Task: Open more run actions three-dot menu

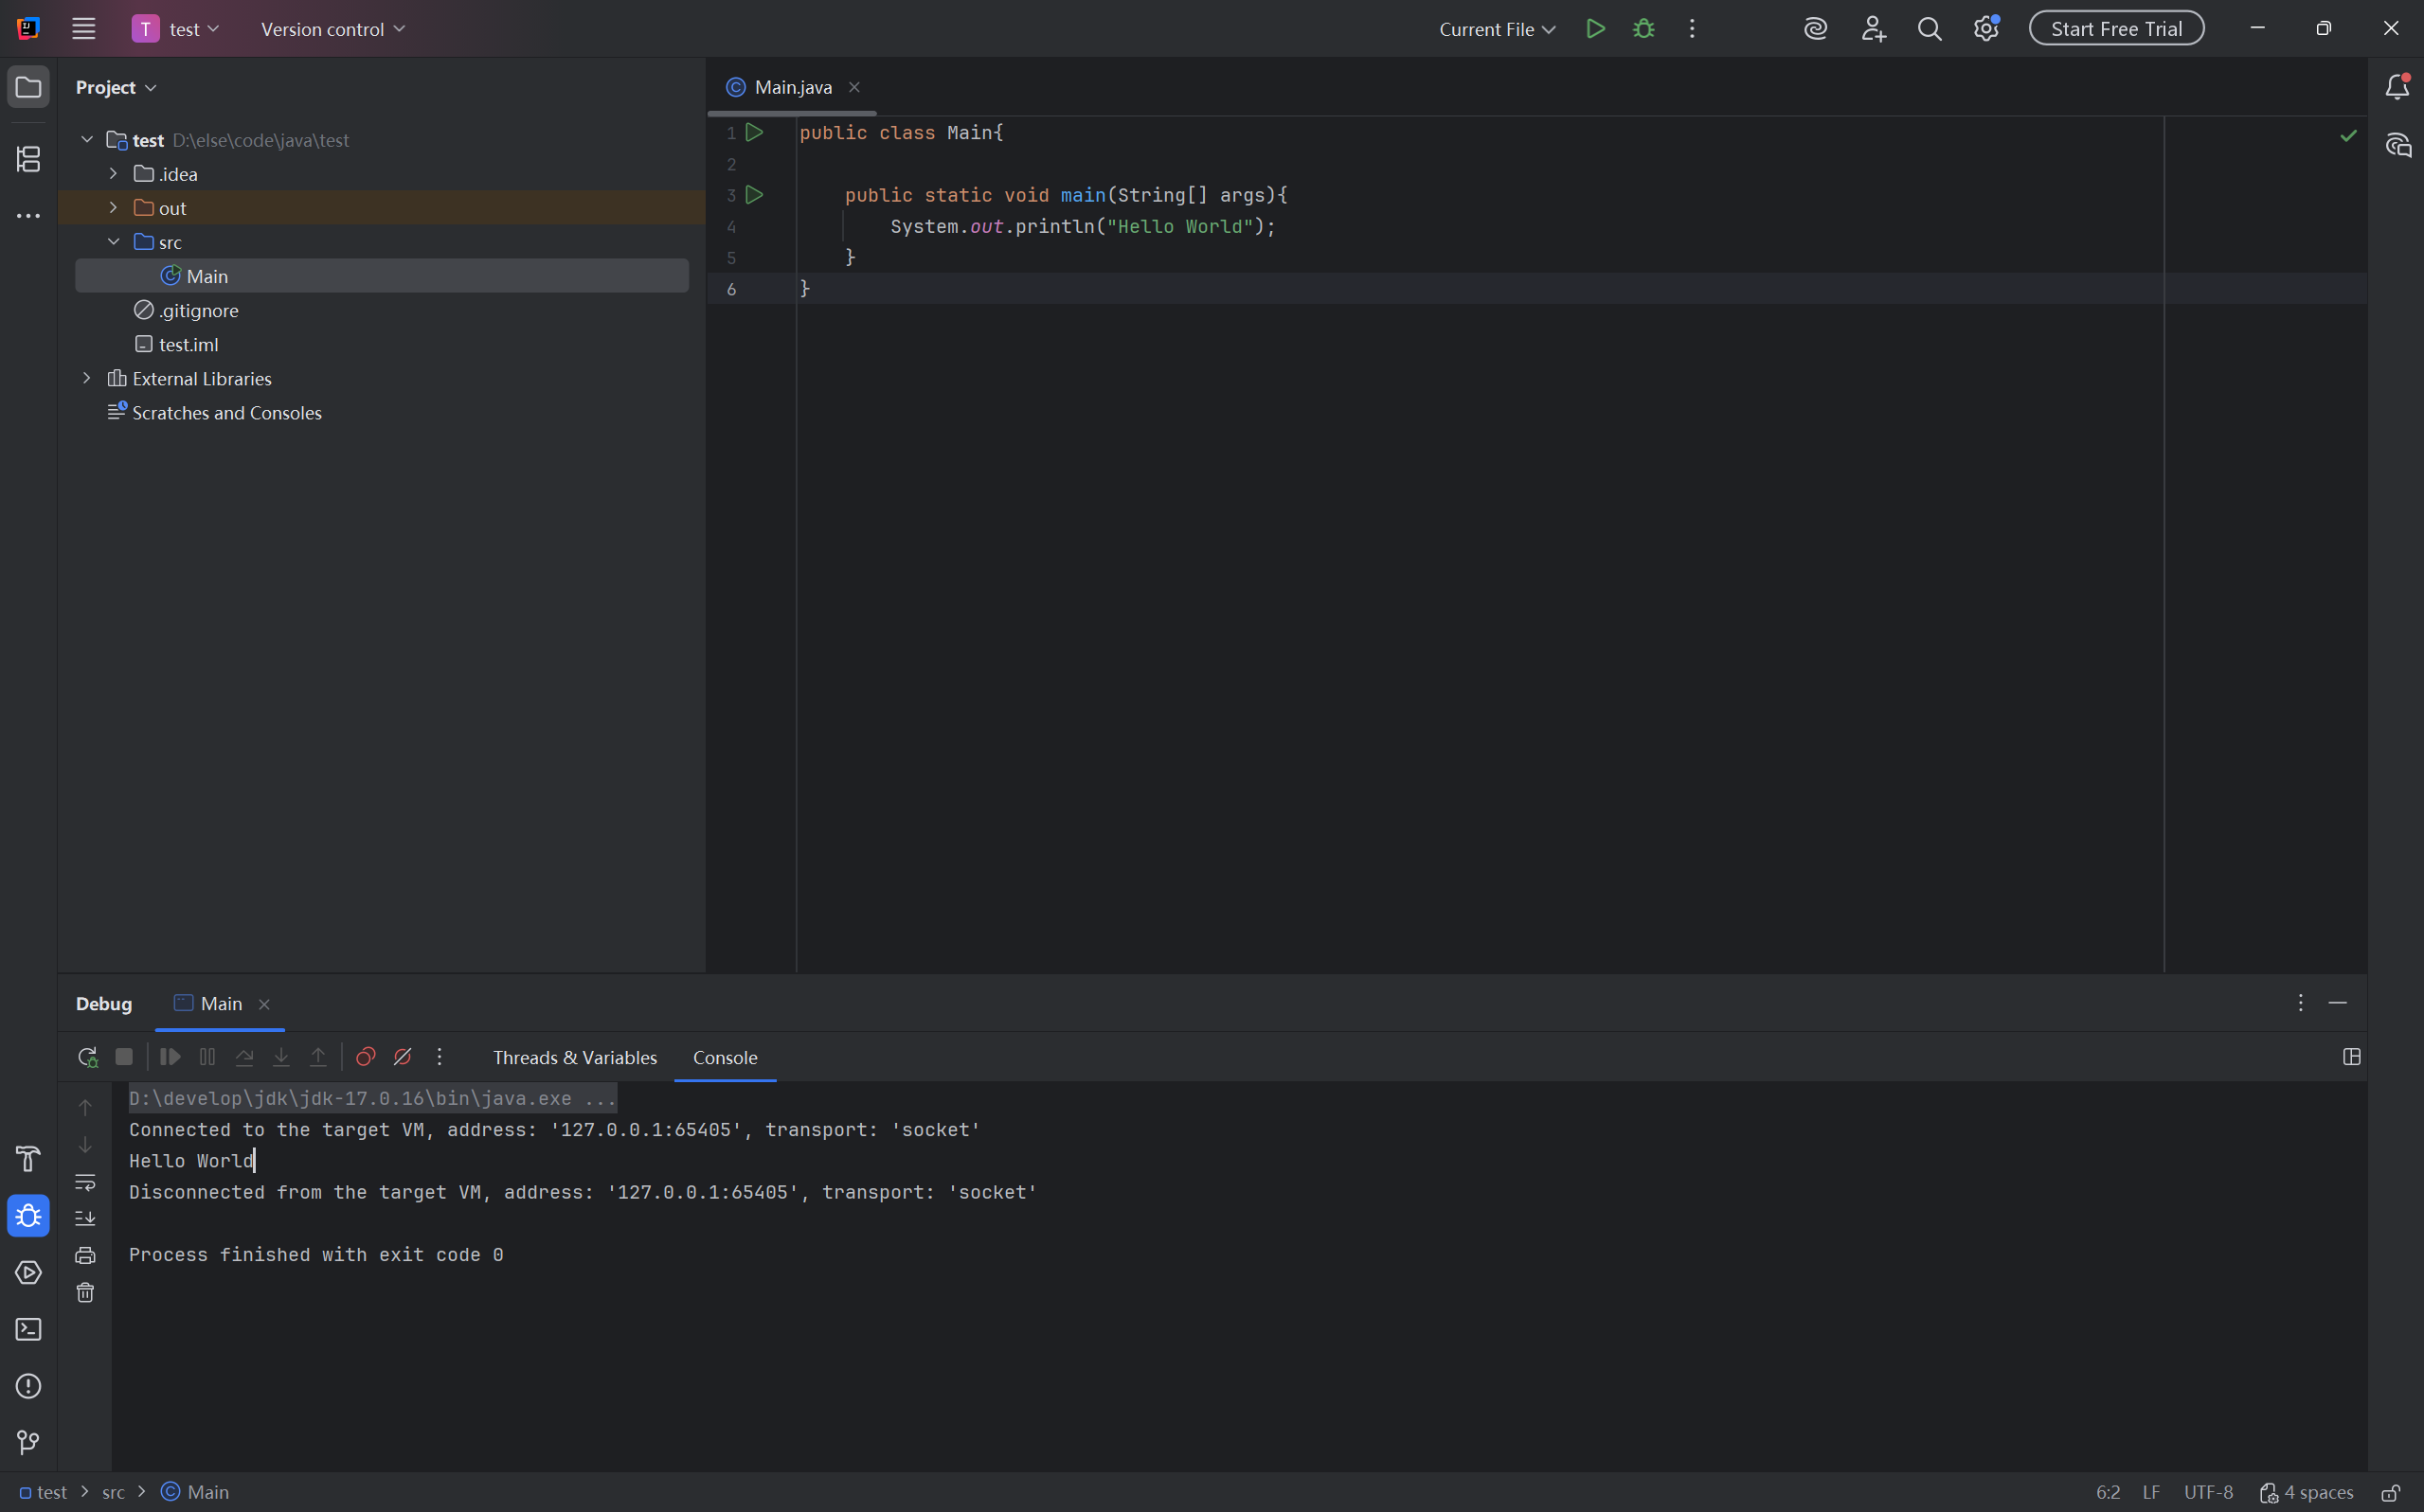Action: pyautogui.click(x=1692, y=29)
